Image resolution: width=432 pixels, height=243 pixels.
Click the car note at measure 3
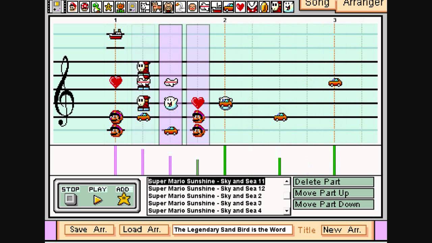pos(335,82)
